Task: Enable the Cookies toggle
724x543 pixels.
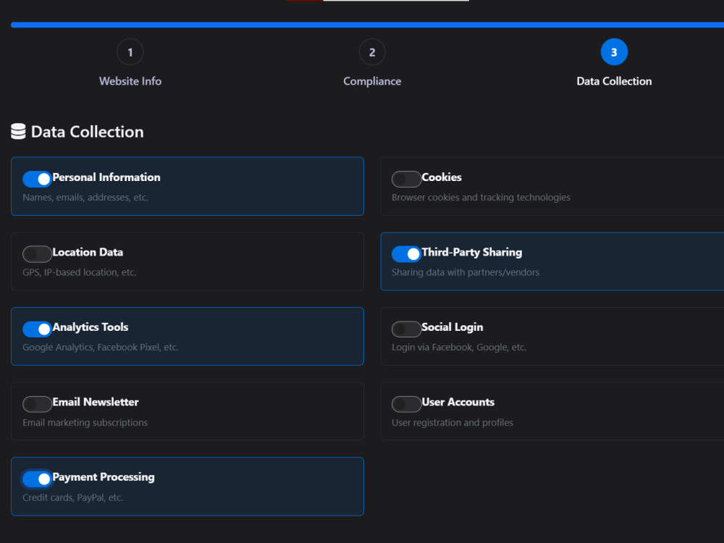Action: (x=406, y=179)
